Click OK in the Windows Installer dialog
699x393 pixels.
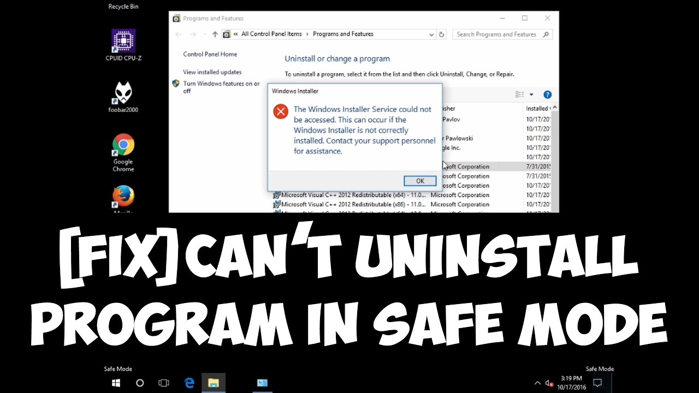pyautogui.click(x=420, y=181)
